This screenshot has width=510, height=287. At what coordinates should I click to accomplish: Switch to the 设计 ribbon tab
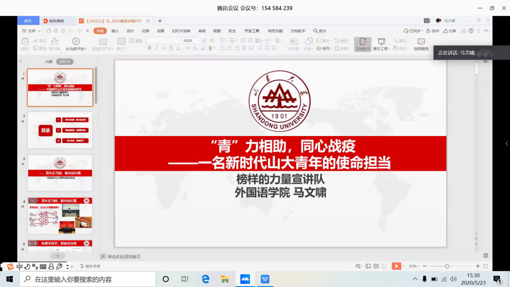click(130, 31)
